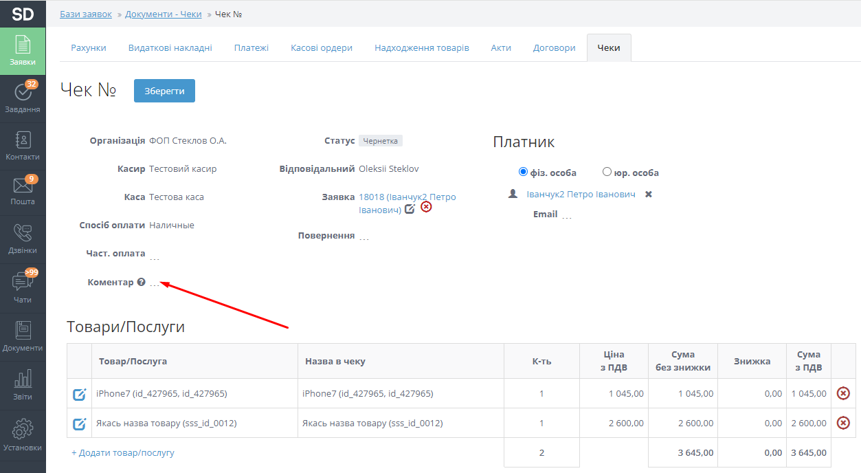Select the юр. особа radio button
Image resolution: width=861 pixels, height=473 pixels.
click(x=607, y=172)
